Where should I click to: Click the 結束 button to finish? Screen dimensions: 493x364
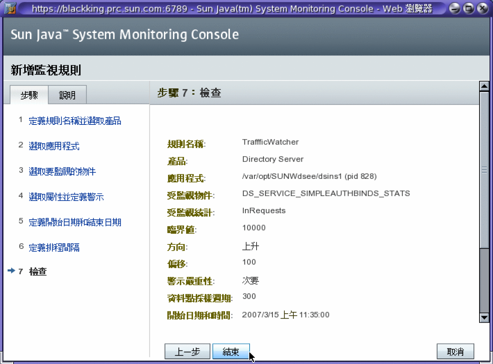pyautogui.click(x=231, y=352)
